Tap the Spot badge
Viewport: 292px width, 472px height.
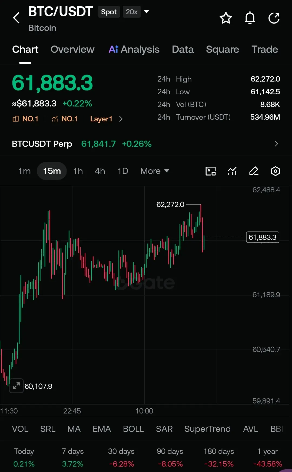109,12
